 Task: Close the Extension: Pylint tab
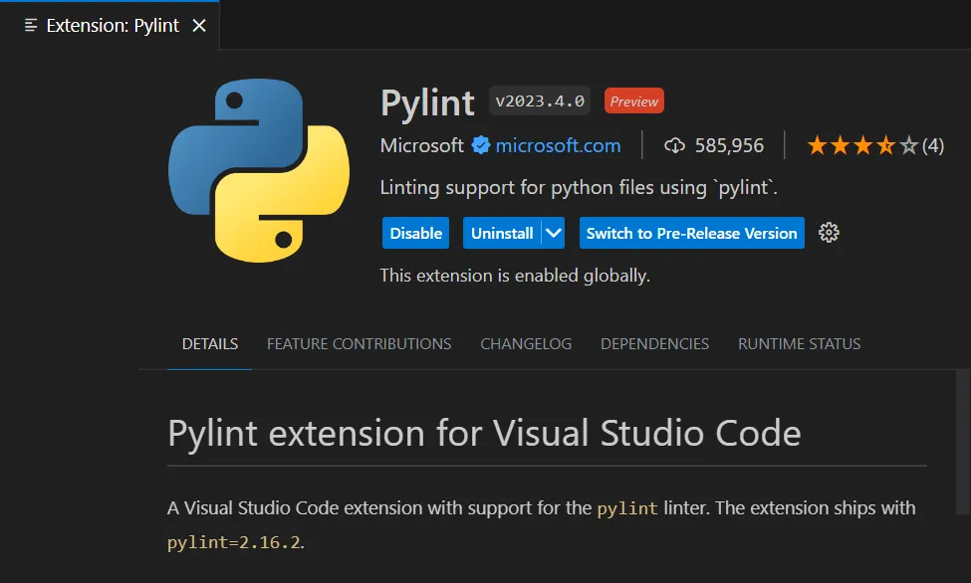pyautogui.click(x=199, y=26)
